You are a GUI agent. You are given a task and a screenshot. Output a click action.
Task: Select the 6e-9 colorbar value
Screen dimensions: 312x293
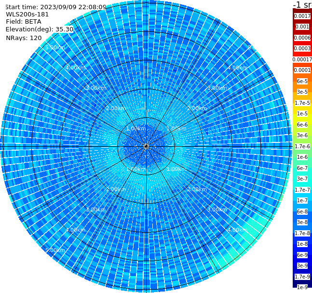302,255
